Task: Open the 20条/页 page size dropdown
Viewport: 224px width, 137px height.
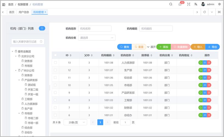Action: click(x=75, y=122)
